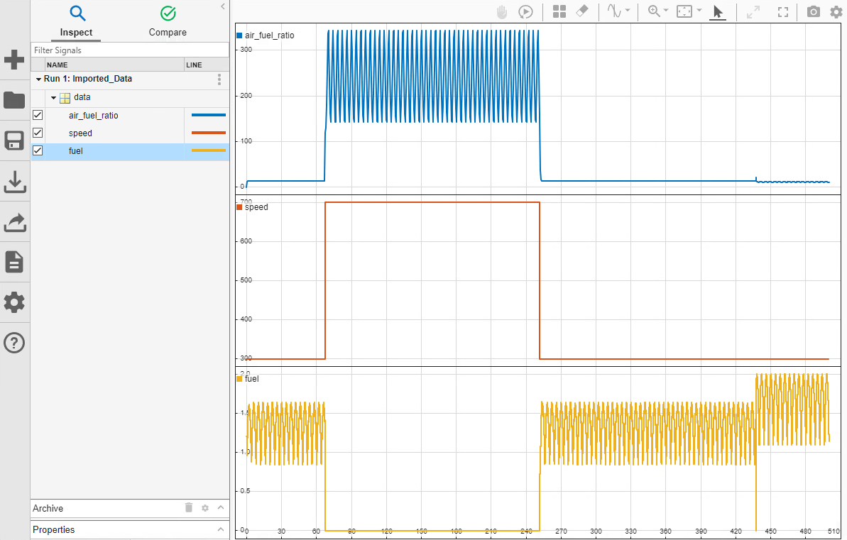Select the speed signal row
This screenshot has height=540, width=847.
[130, 133]
